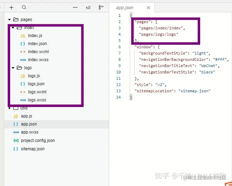Click the "black" text style value

(x=207, y=72)
